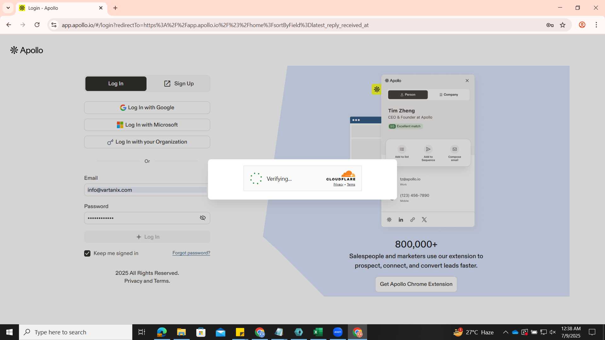Click the Add to list icon
This screenshot has width=605, height=340.
point(402,149)
